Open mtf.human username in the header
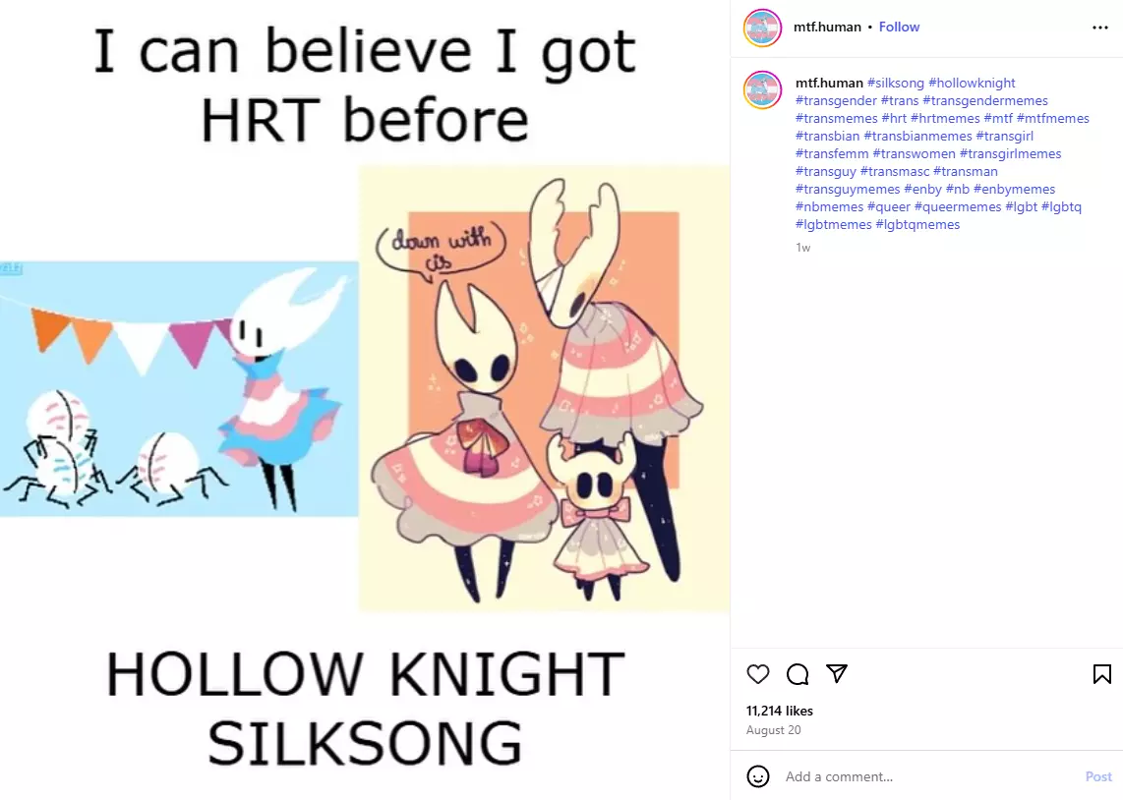 pos(827,27)
